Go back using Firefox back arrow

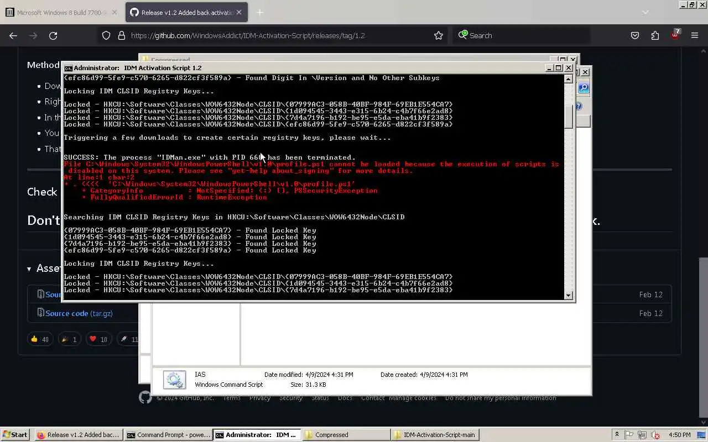tap(13, 35)
